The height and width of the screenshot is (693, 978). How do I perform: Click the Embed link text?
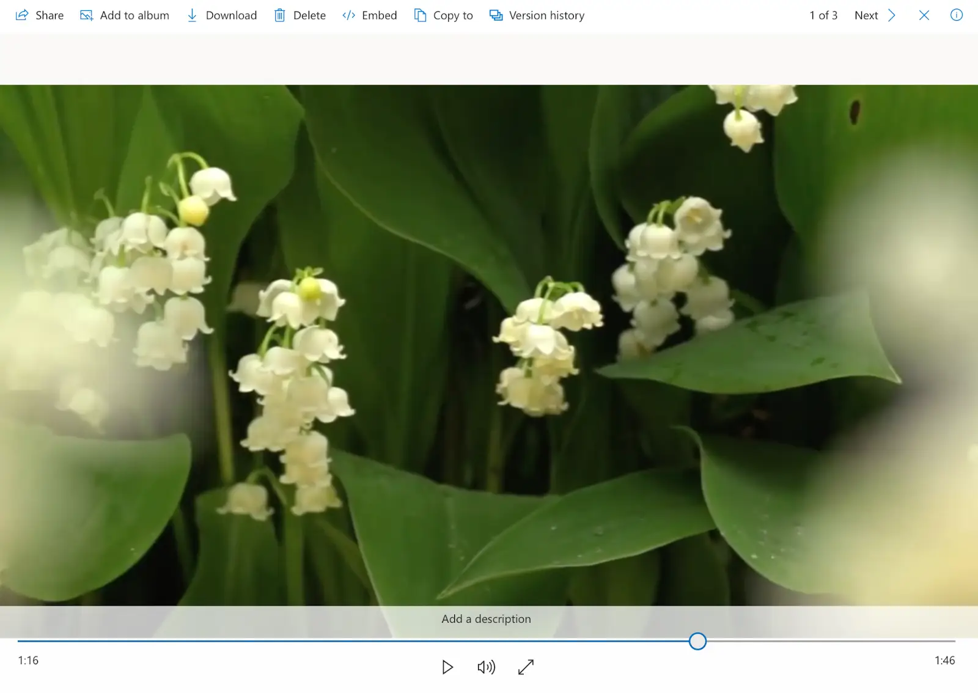380,15
